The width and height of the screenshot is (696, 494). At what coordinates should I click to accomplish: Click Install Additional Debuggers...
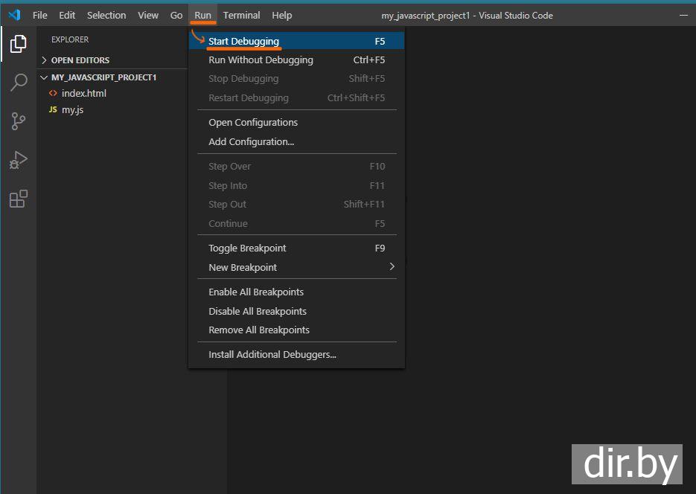tap(272, 355)
